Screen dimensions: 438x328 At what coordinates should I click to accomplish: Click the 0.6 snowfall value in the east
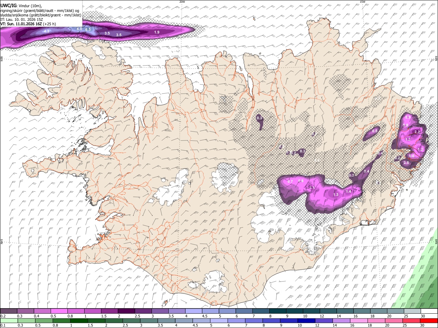(x=412, y=156)
